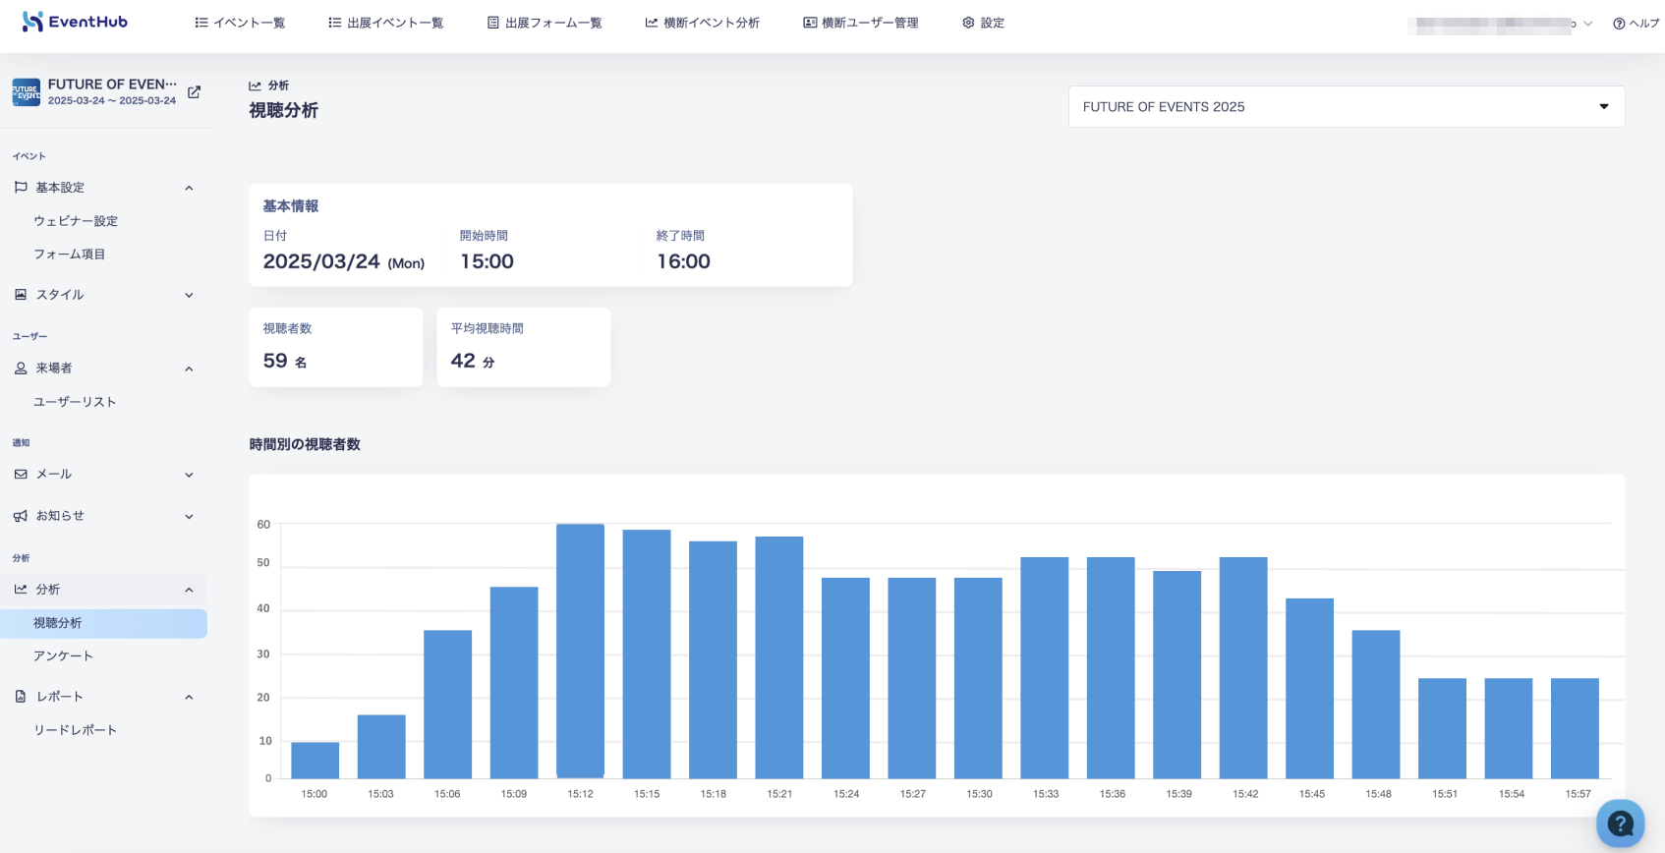Screen dimensions: 1665x853
Task: Open the イベント一覧 menu
Action: (x=240, y=23)
